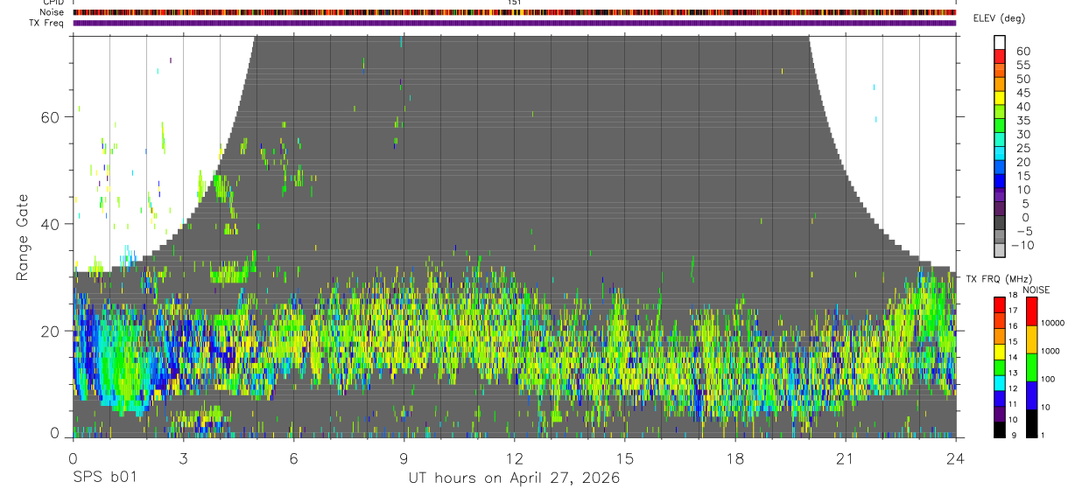Screen dimensions: 1075x496
Task: Select the black swatch in TX FRQ legend
Action: coord(1000,430)
